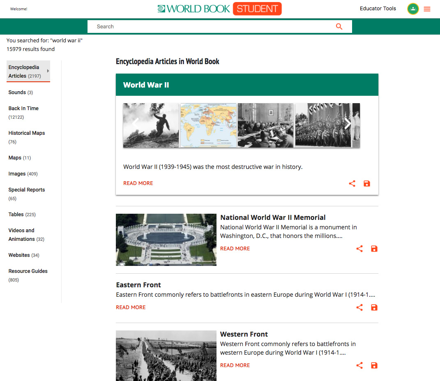
Task: Open the hamburger menu icon
Action: click(x=427, y=9)
